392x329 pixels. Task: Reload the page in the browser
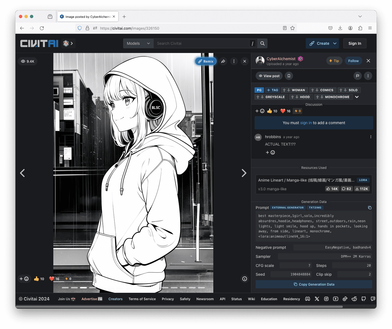tap(42, 28)
